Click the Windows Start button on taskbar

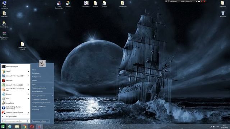(x=3, y=126)
